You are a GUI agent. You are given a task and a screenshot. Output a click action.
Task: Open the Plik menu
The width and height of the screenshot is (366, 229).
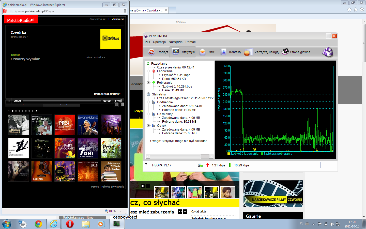[147, 42]
